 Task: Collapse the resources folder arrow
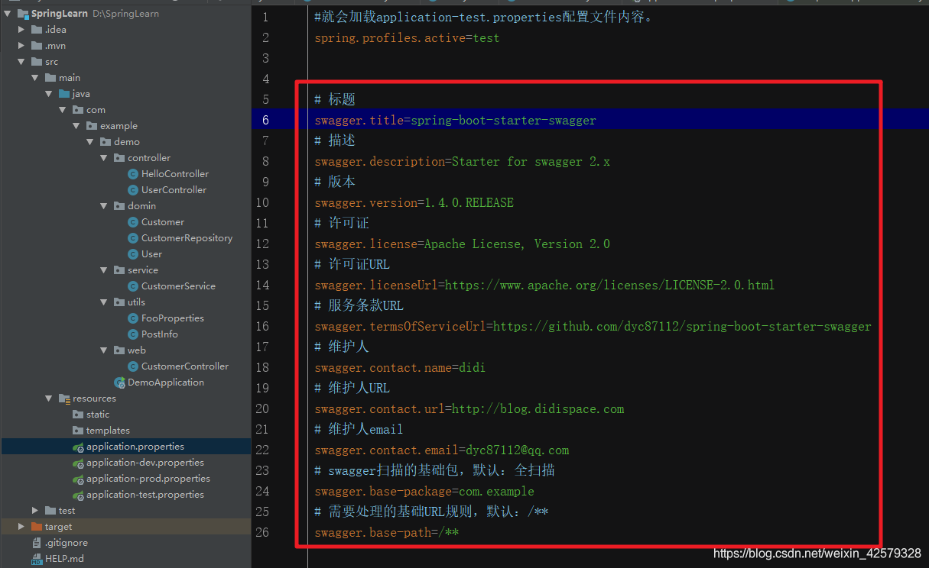pyautogui.click(x=50, y=399)
